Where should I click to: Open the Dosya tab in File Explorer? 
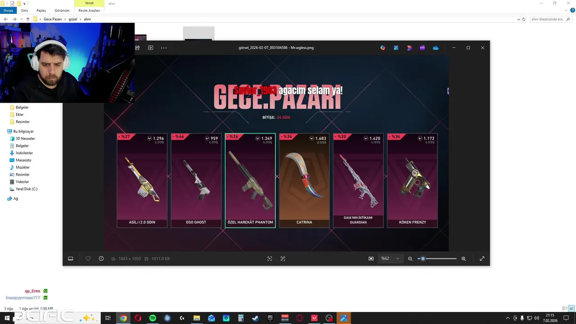[8, 10]
